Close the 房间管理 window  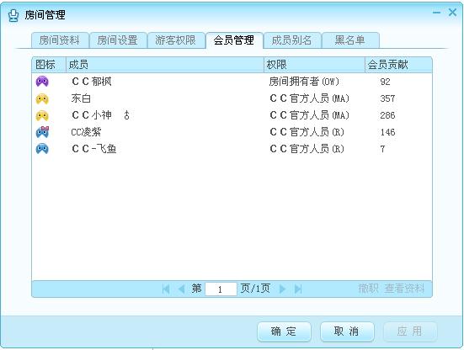click(x=452, y=13)
